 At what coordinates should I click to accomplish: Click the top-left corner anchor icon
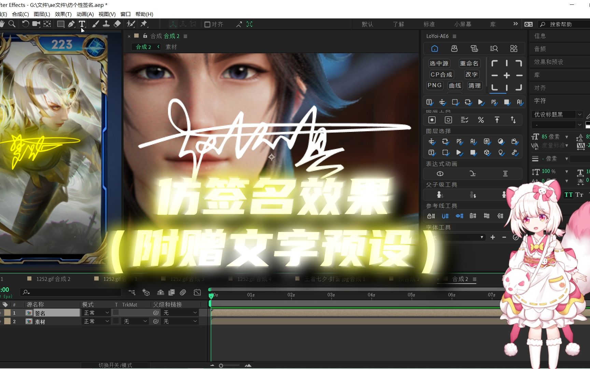494,63
